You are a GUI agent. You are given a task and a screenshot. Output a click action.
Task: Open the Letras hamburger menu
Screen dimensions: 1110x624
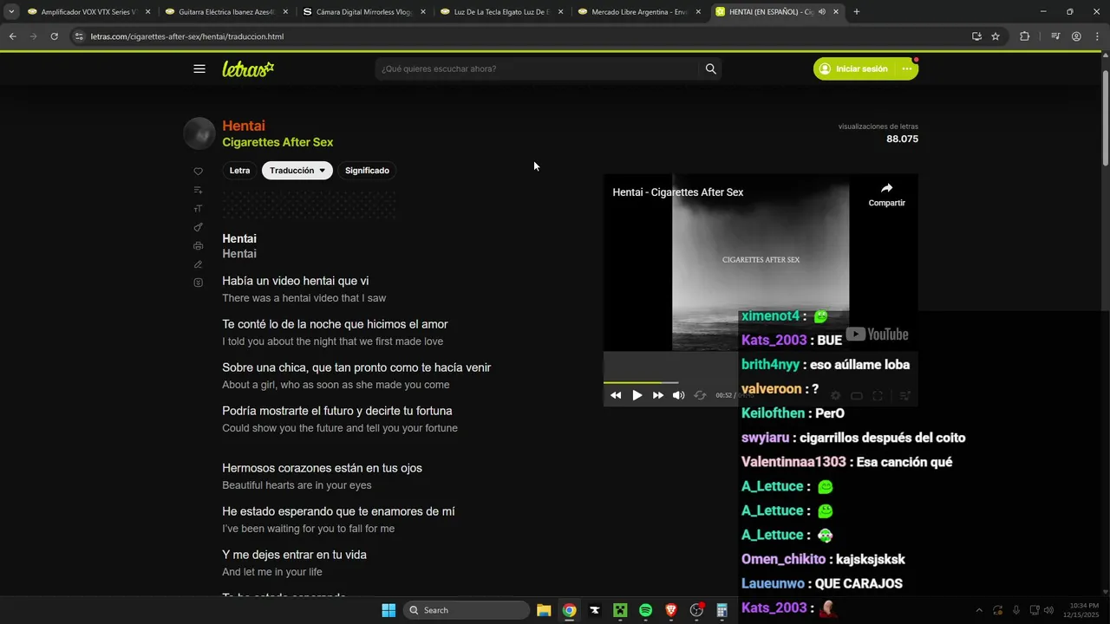199,68
